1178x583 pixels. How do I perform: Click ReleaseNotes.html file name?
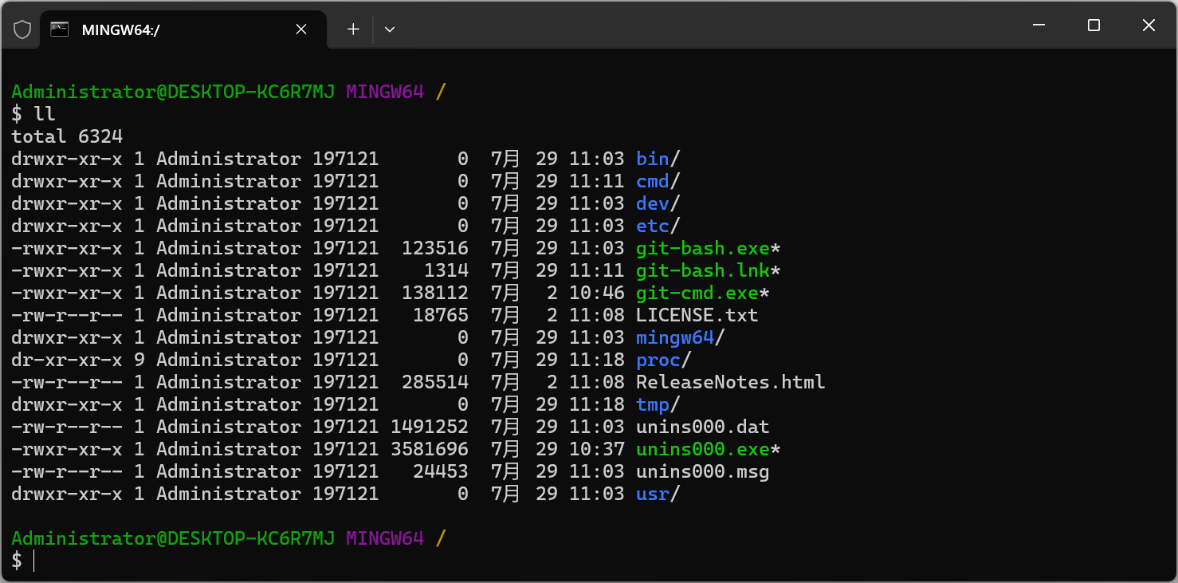pos(730,382)
